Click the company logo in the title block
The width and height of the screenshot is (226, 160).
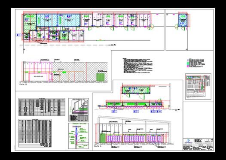coord(189,141)
